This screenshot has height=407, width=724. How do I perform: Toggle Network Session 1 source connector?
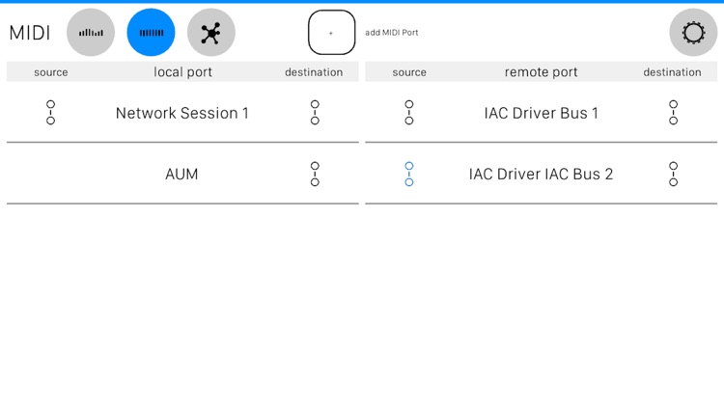(x=51, y=113)
